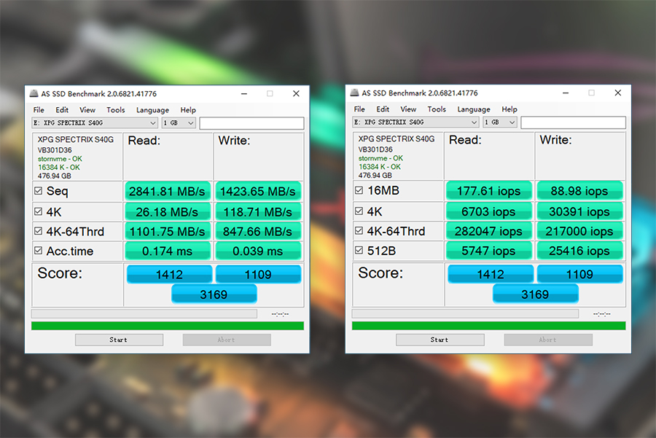Viewport: 656px width, 438px height.
Task: Click the Abort button in left window
Action: click(x=227, y=340)
